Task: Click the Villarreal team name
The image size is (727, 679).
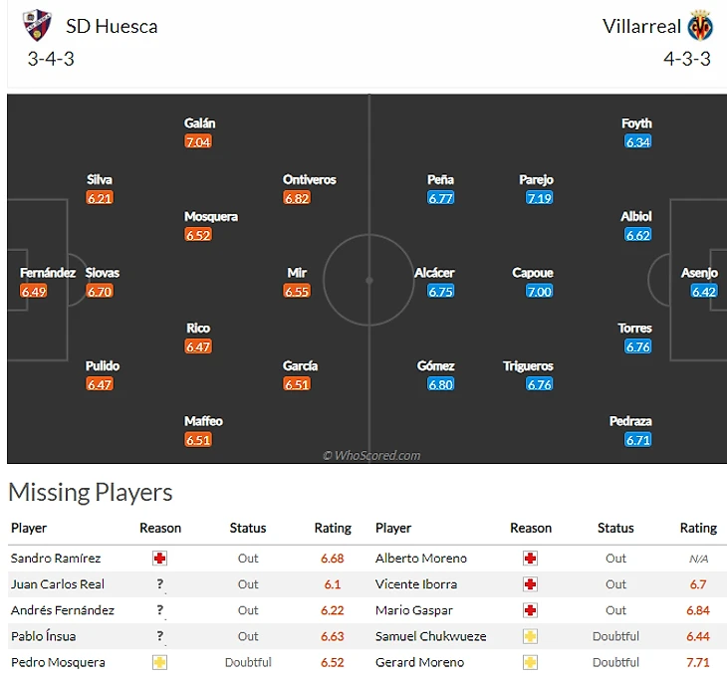Action: [x=641, y=26]
